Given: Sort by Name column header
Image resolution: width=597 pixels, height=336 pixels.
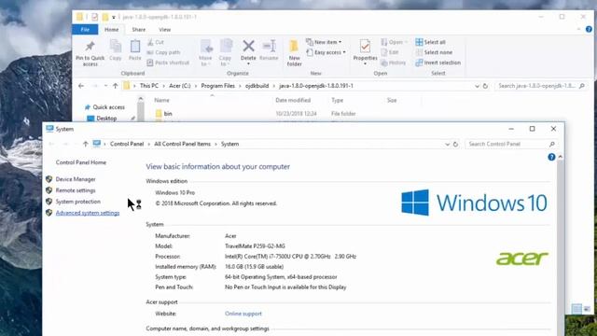Looking at the screenshot, I should (161, 100).
